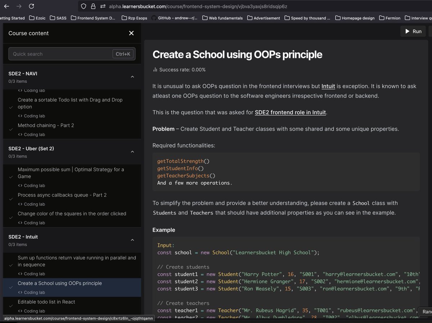Open Create a sortable Todo list lesson
Viewport: 432px width, 323px height.
point(70,103)
